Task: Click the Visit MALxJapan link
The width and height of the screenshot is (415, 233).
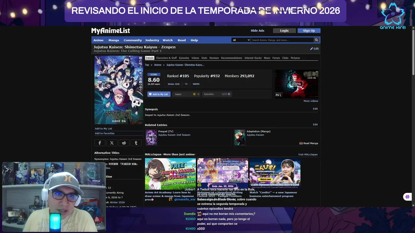Action: (x=308, y=155)
